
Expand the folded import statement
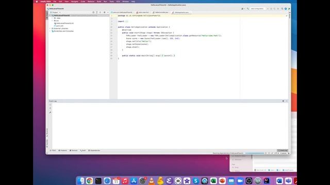126,22
